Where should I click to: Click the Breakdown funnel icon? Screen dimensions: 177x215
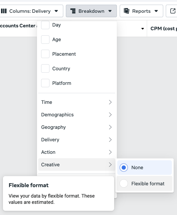[74, 11]
